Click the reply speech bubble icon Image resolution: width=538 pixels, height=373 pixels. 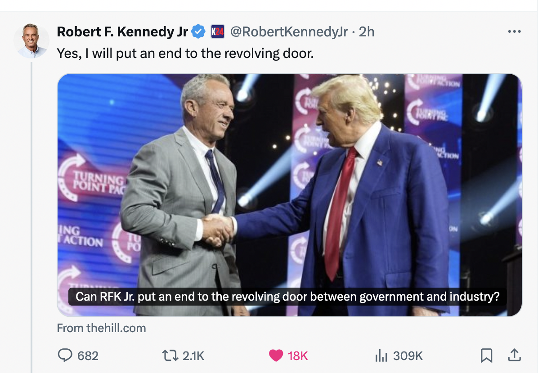click(65, 356)
